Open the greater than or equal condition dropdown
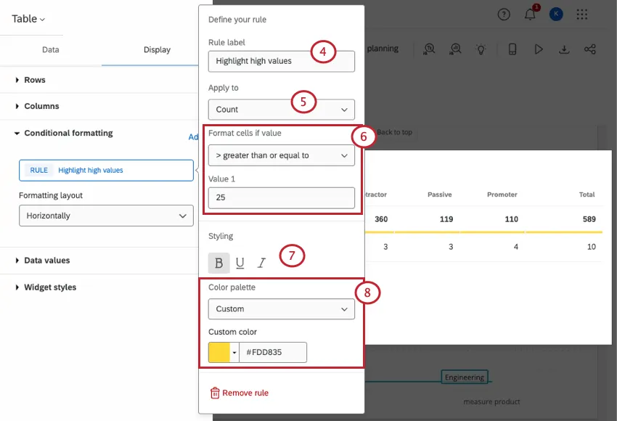Viewport: 617px width, 421px height. tap(281, 155)
